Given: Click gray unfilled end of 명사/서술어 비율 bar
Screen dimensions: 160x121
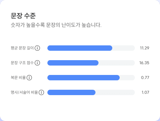Looking at the screenshot, I should tap(115, 92).
